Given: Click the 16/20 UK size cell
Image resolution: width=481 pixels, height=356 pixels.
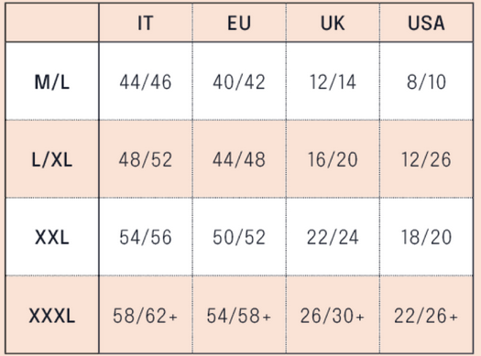Looking at the screenshot, I should pyautogui.click(x=333, y=160).
